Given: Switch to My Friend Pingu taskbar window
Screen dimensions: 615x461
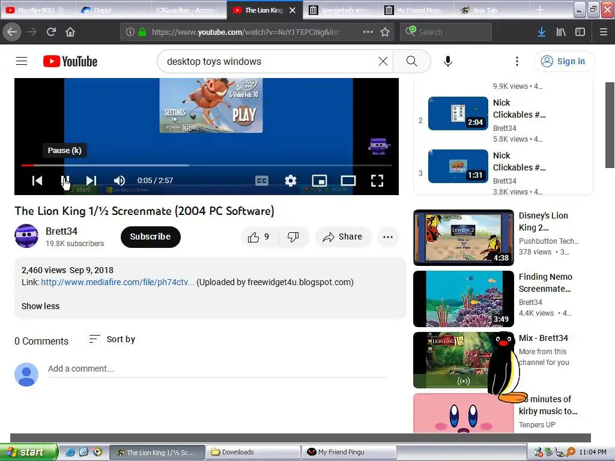Looking at the screenshot, I should point(349,452).
